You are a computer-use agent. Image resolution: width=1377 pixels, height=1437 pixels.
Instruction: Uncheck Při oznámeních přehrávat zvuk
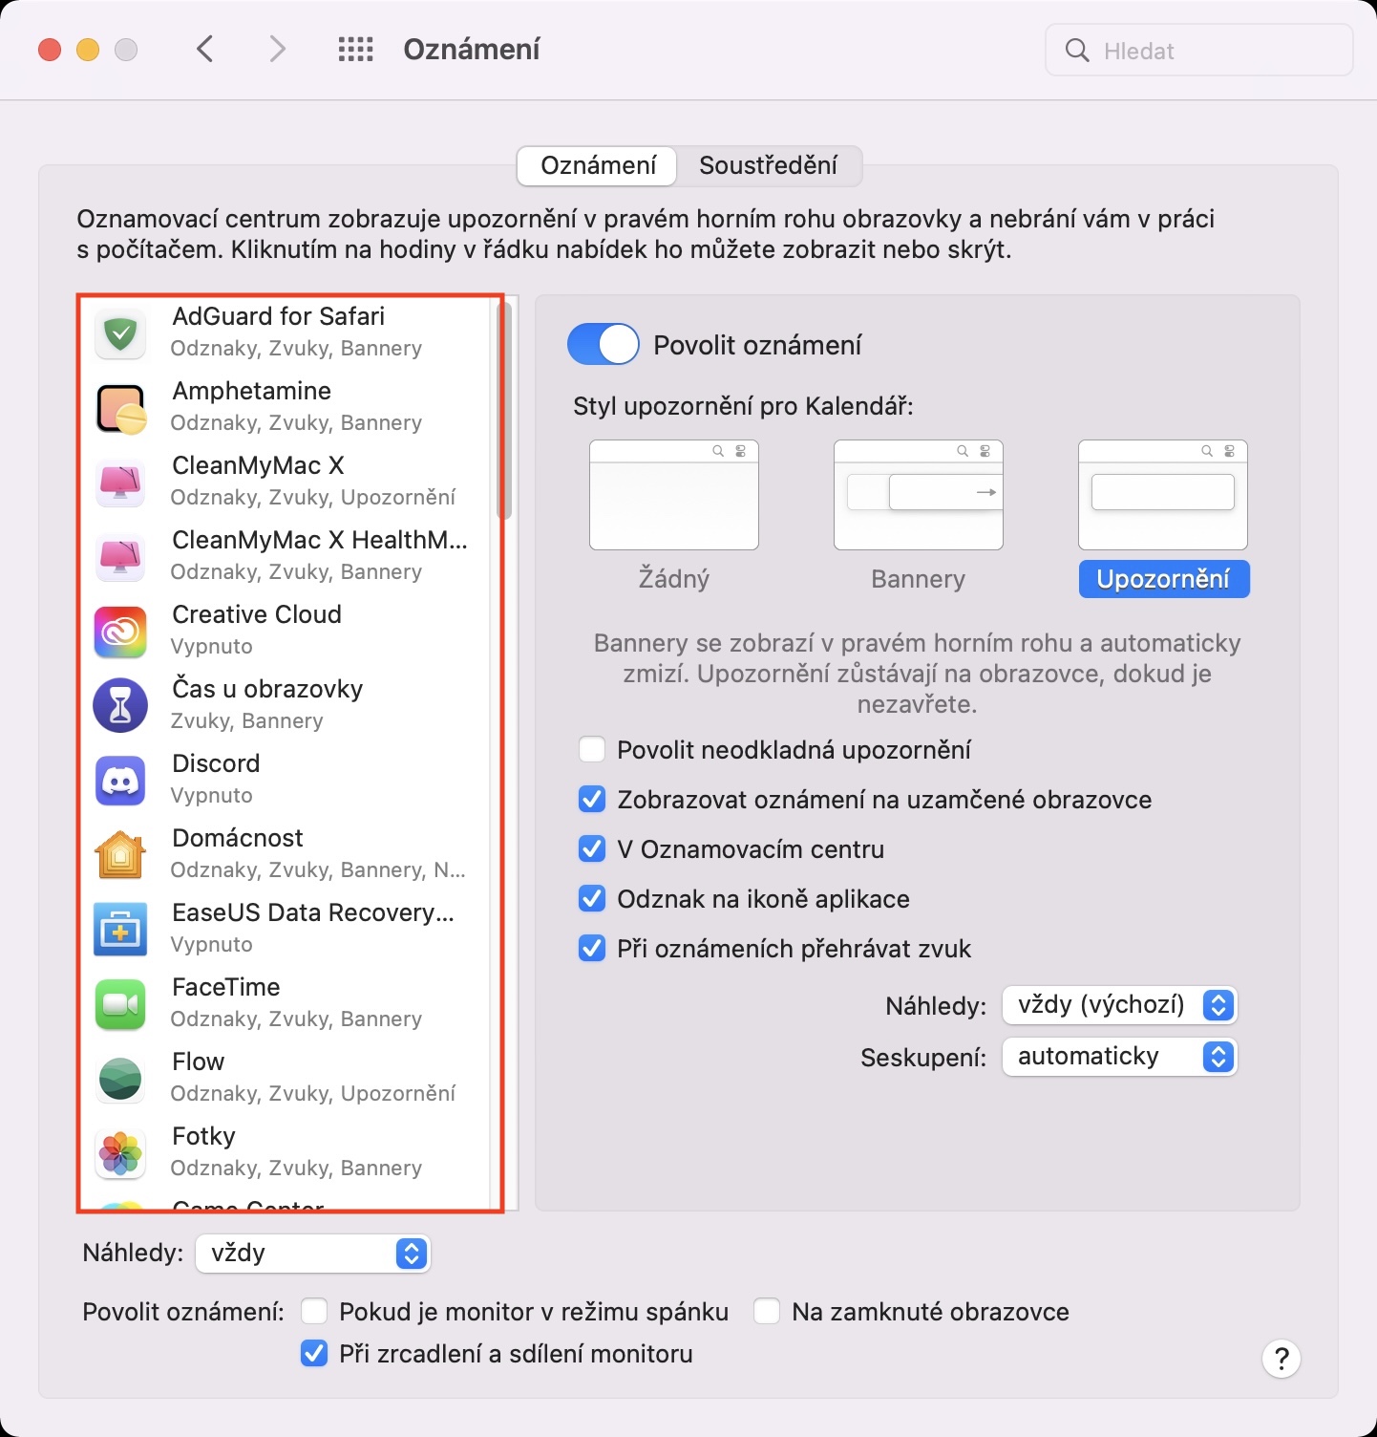pyautogui.click(x=592, y=948)
